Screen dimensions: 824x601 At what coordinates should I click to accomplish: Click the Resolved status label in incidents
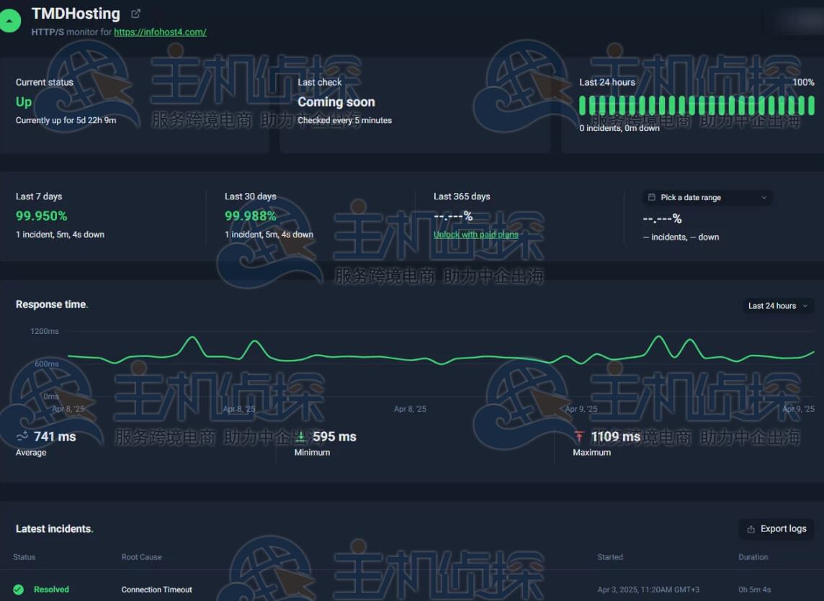(x=51, y=589)
